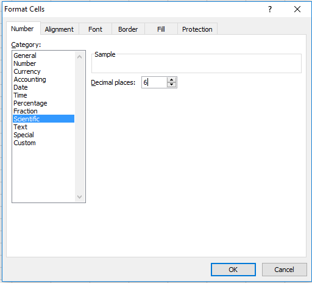
Task: Switch to the Protection tab
Action: click(197, 29)
